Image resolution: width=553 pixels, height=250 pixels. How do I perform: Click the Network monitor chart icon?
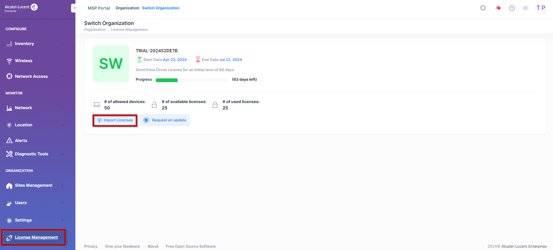click(9, 108)
